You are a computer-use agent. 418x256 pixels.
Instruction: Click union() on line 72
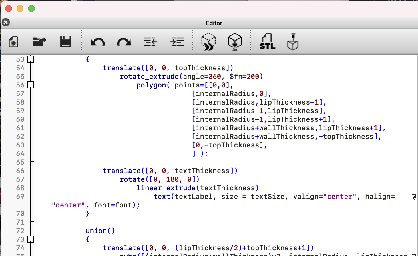(100, 231)
